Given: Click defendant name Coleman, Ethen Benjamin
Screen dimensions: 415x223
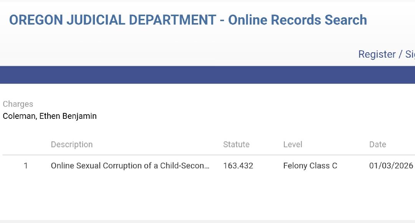Looking at the screenshot, I should coord(50,116).
